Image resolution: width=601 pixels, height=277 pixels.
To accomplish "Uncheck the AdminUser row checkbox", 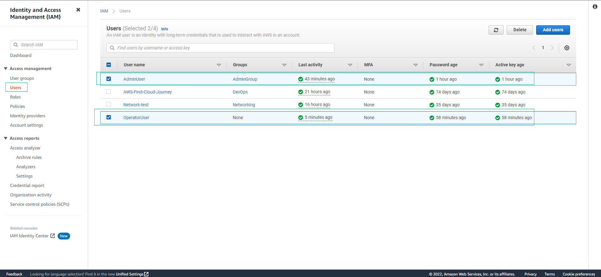I will point(109,79).
